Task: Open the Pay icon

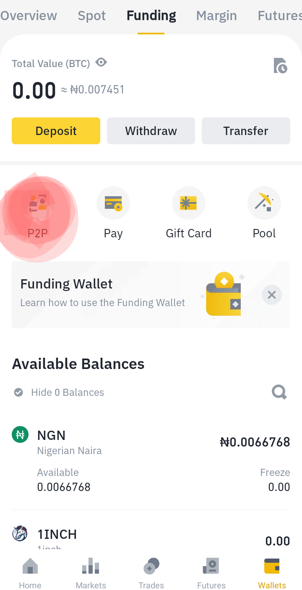Action: 113,203
